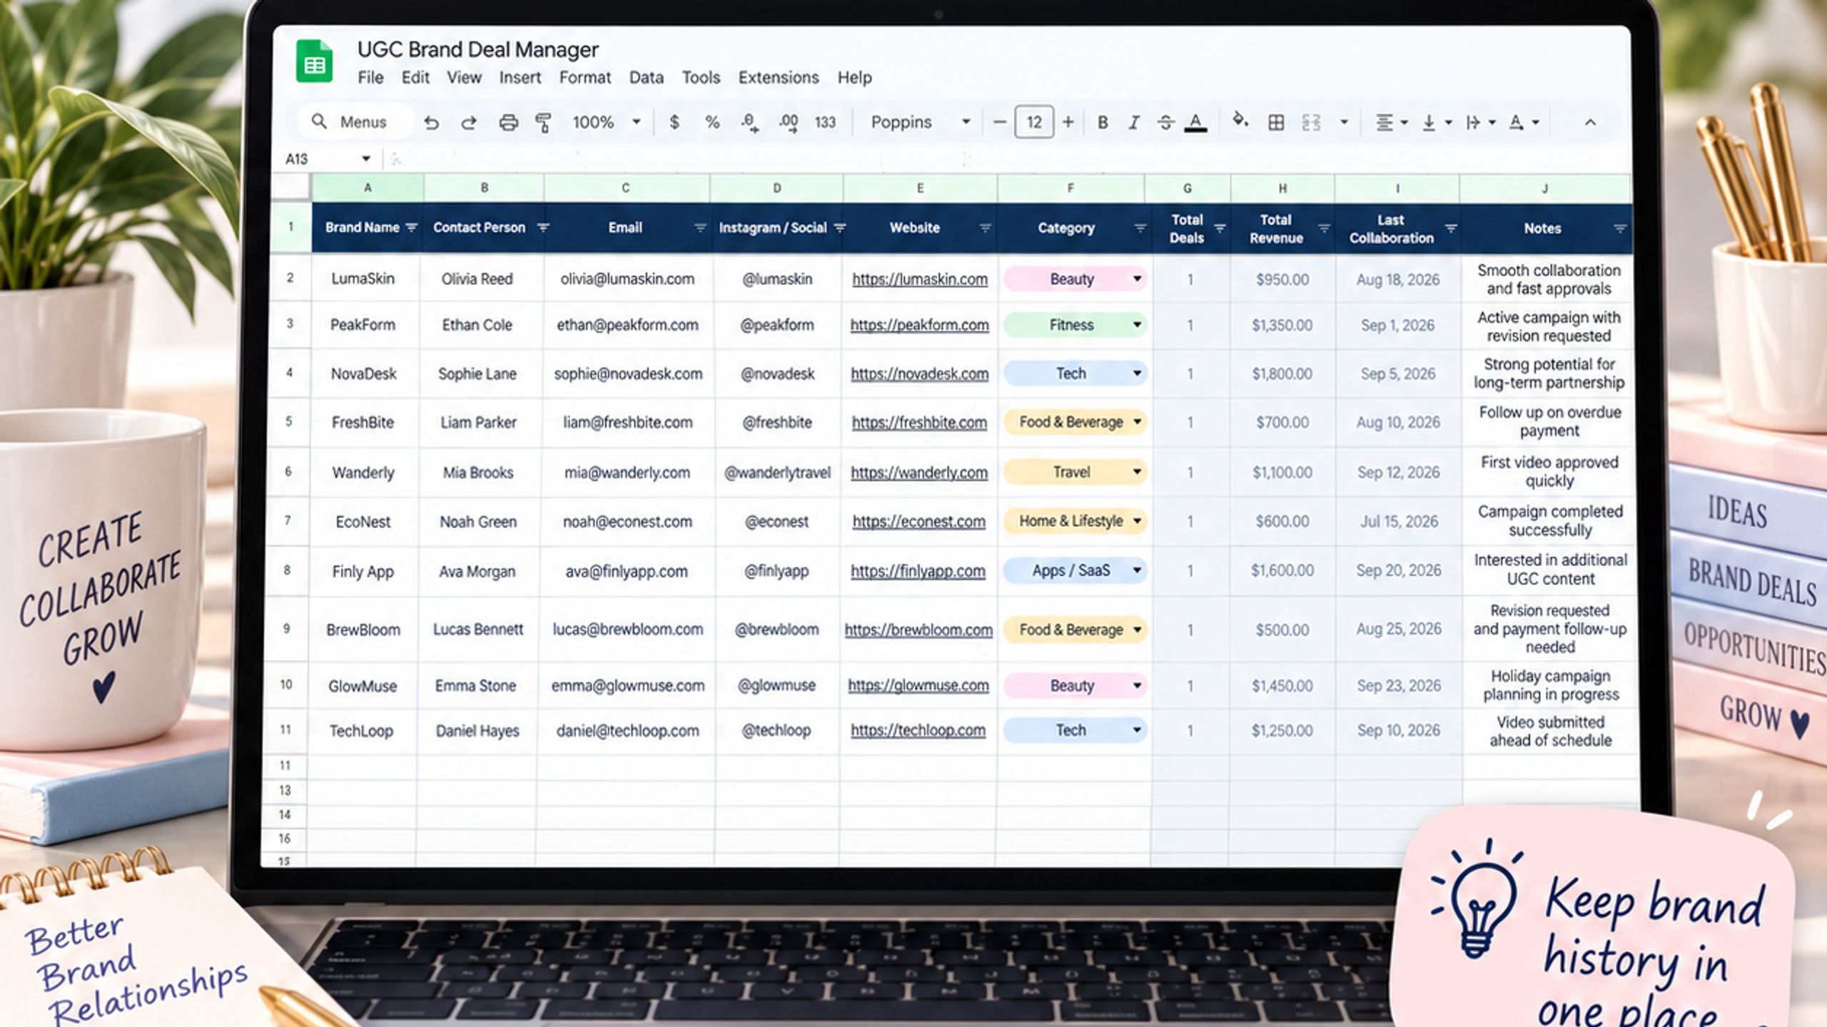Increase decimal places icon
The height and width of the screenshot is (1027, 1827).
tap(788, 123)
